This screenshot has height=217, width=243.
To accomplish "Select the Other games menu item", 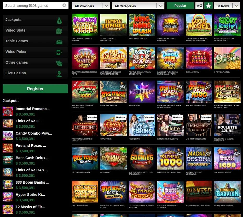I will [35, 63].
